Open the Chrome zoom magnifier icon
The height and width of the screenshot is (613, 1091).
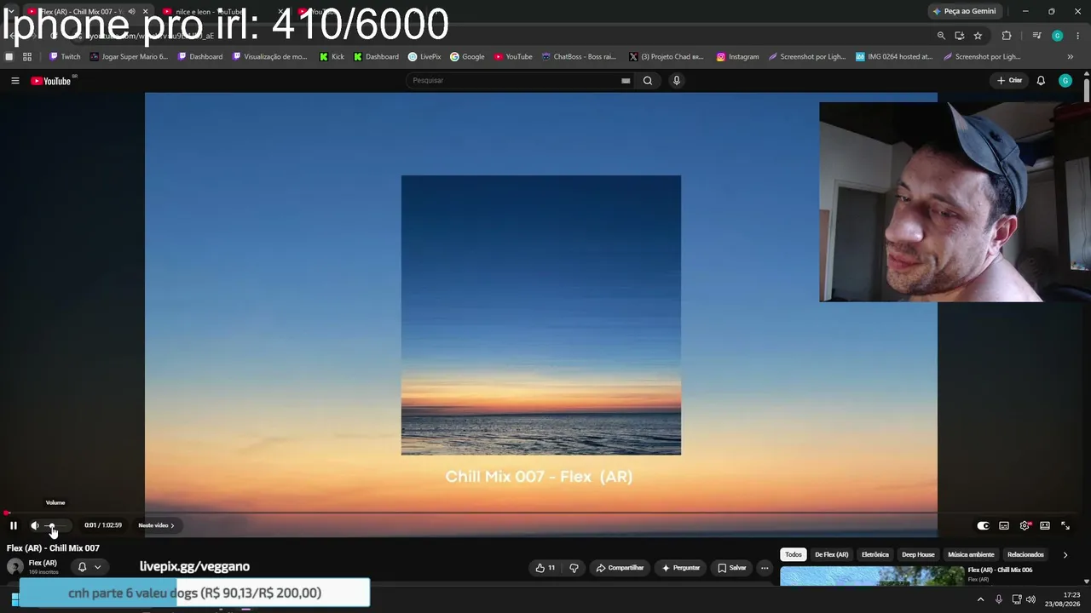click(941, 36)
